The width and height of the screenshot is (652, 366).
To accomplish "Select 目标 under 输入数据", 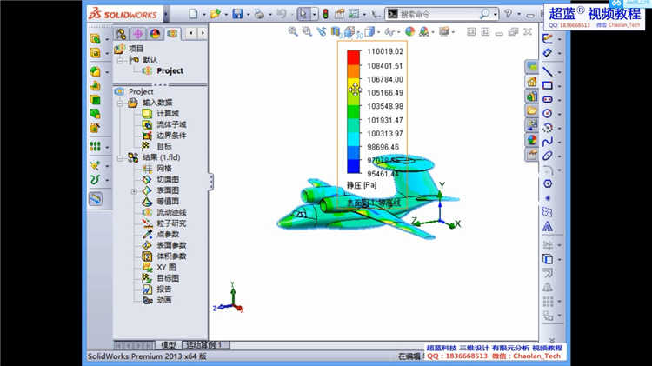I will [x=164, y=146].
